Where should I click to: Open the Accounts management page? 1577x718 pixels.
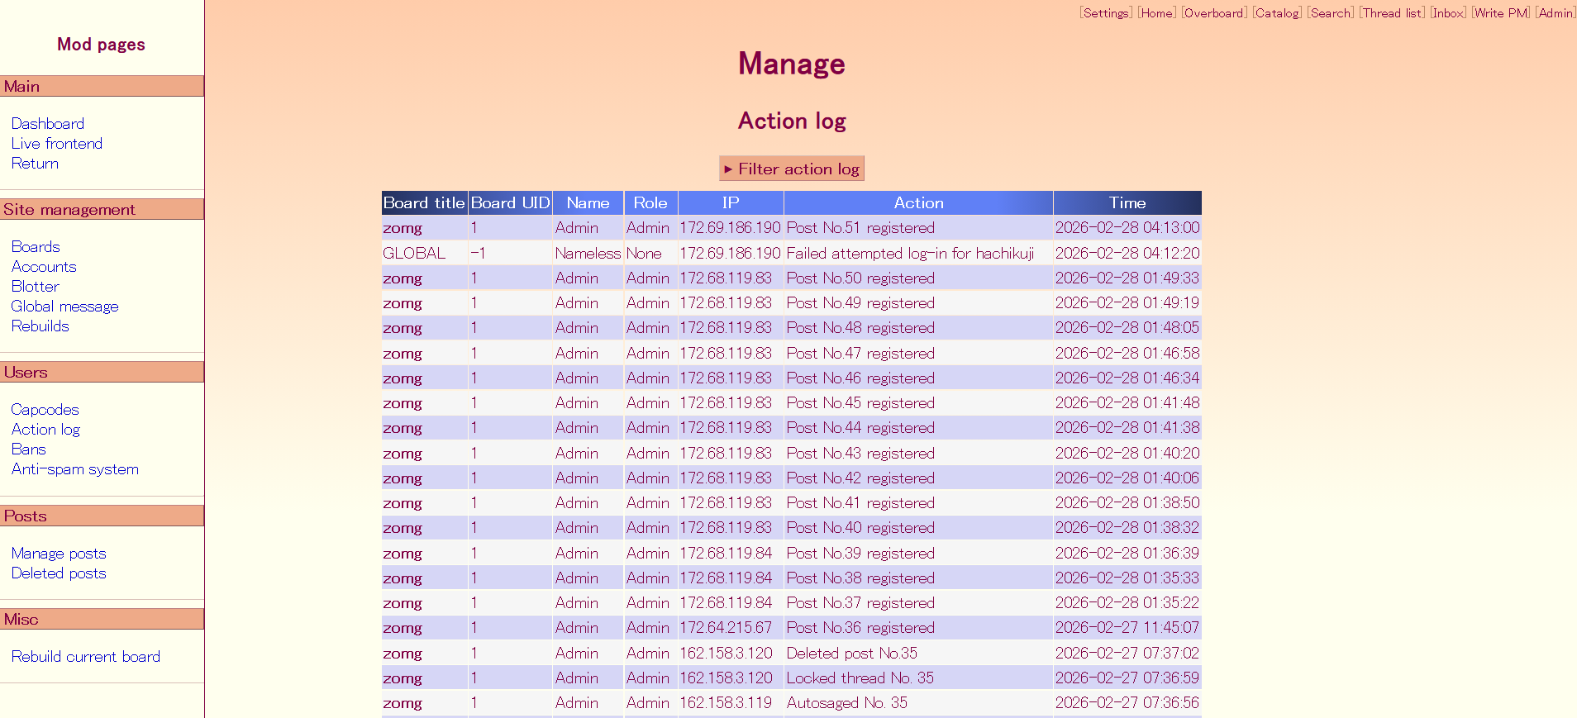click(x=44, y=267)
